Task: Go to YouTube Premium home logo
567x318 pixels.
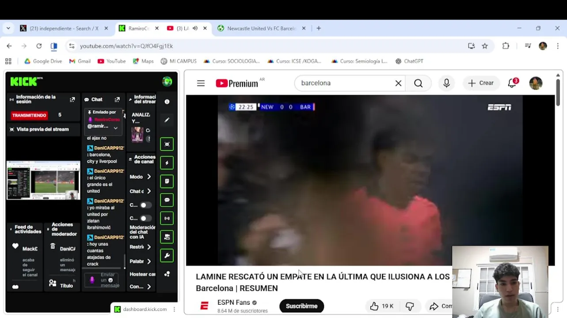Action: 237,83
